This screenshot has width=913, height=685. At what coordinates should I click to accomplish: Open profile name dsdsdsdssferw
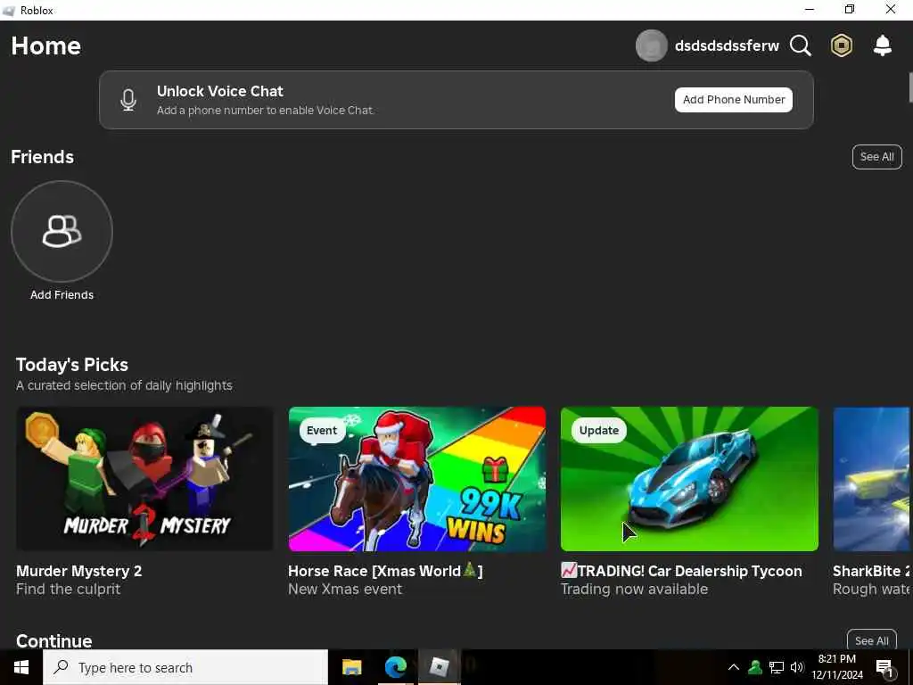(x=727, y=46)
